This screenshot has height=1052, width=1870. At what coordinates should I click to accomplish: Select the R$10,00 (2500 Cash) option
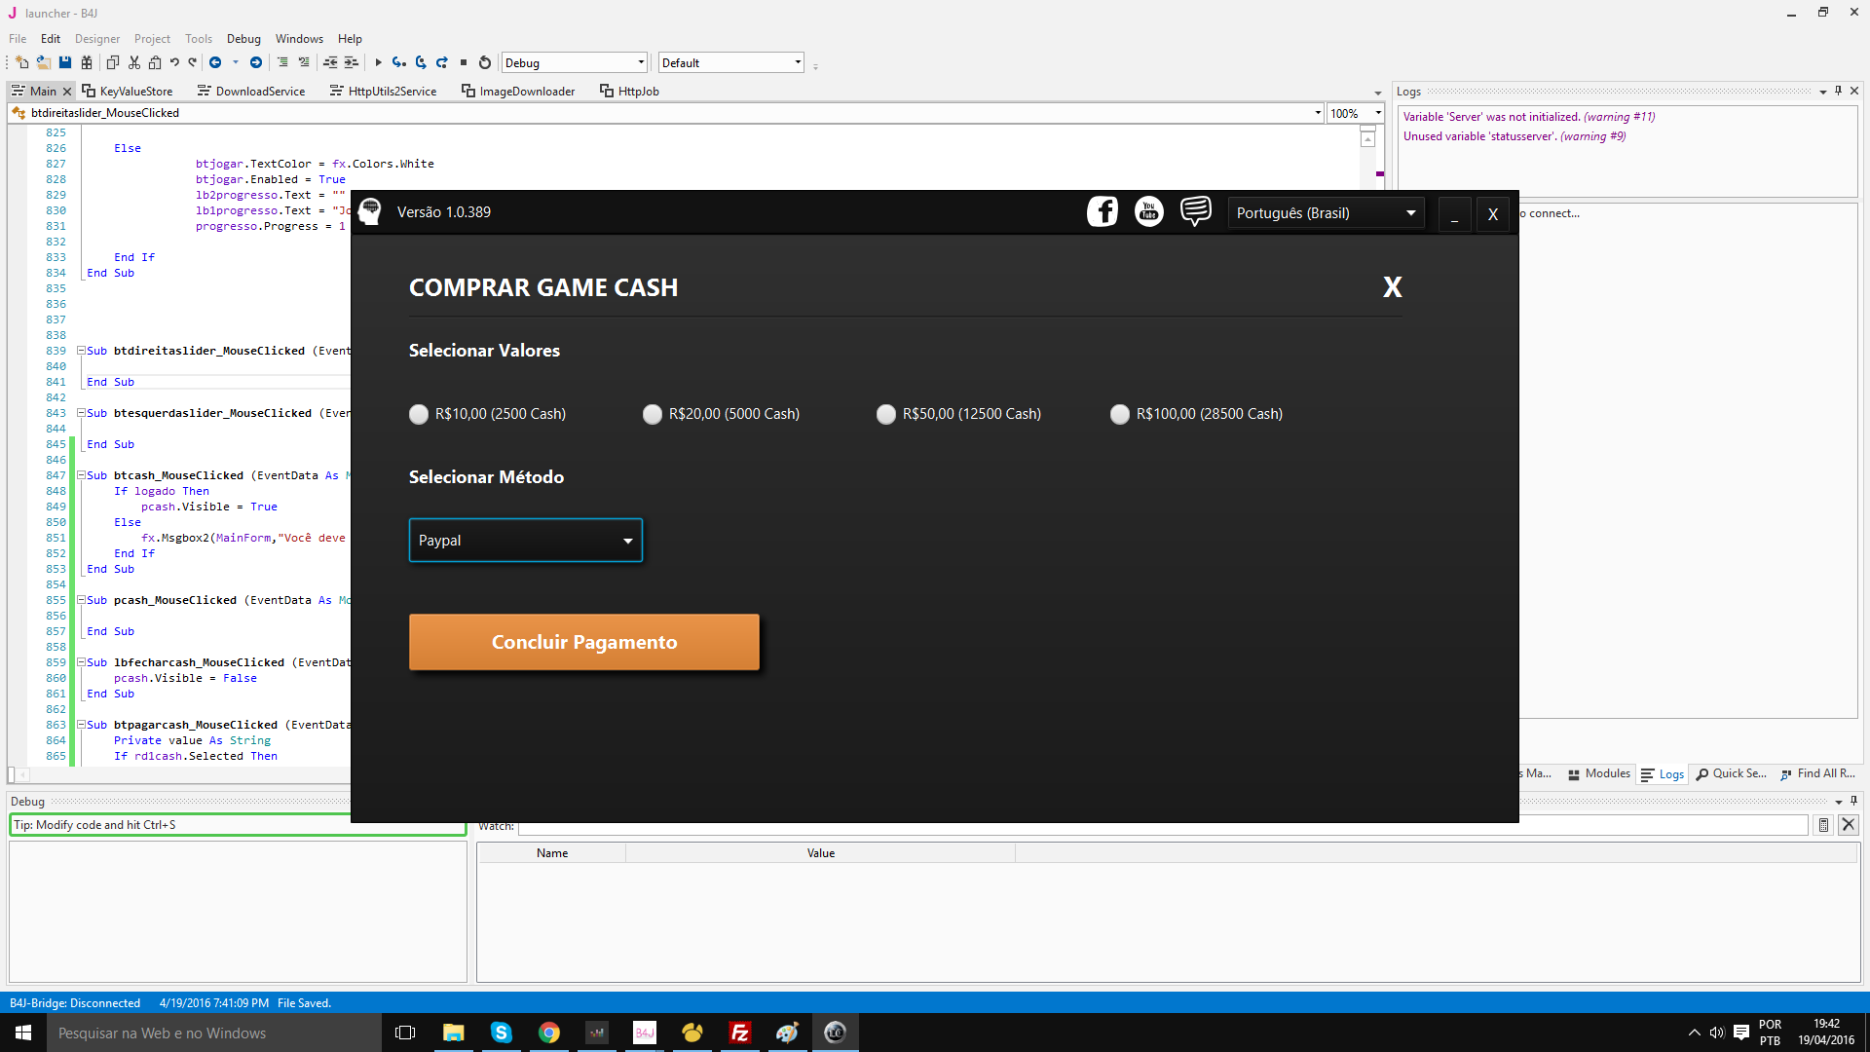(x=419, y=414)
